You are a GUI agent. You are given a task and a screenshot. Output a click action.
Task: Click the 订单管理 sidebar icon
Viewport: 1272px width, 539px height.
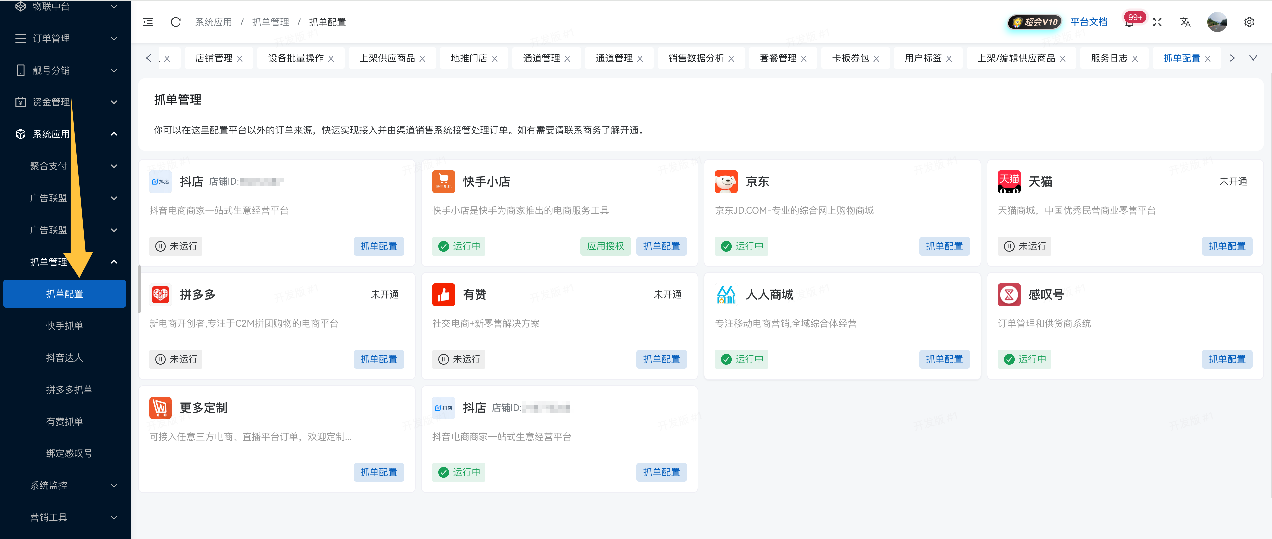click(20, 39)
